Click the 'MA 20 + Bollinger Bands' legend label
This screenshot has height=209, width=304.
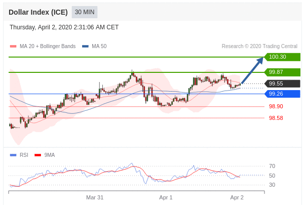(48, 46)
